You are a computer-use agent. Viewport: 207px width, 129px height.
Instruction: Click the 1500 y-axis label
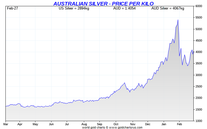click(199, 109)
